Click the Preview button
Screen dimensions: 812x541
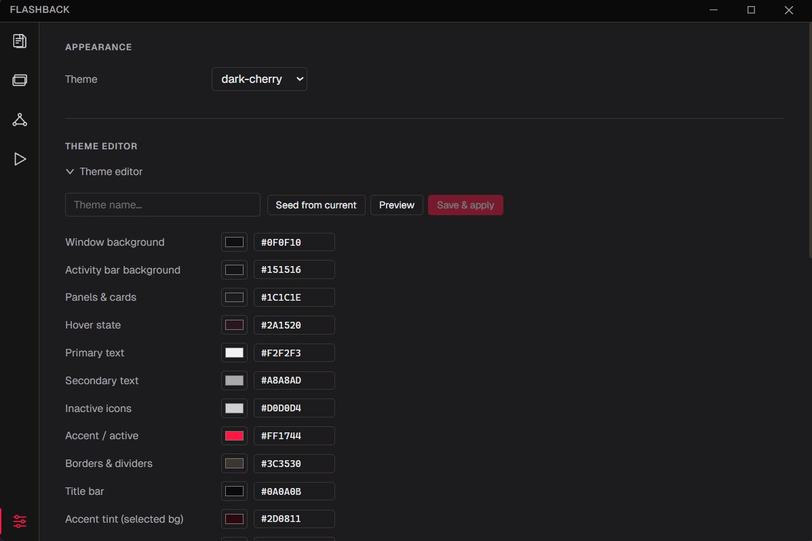397,205
